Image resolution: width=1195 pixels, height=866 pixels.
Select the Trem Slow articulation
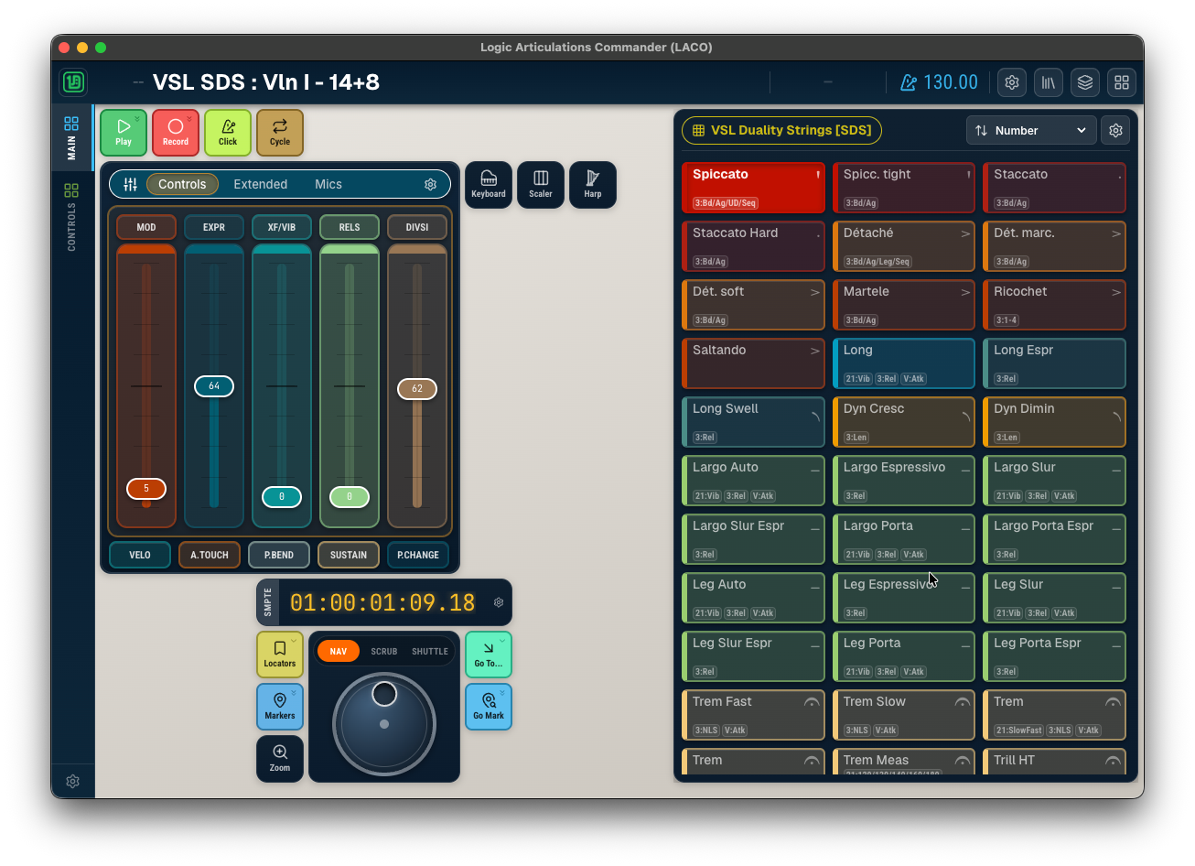904,715
